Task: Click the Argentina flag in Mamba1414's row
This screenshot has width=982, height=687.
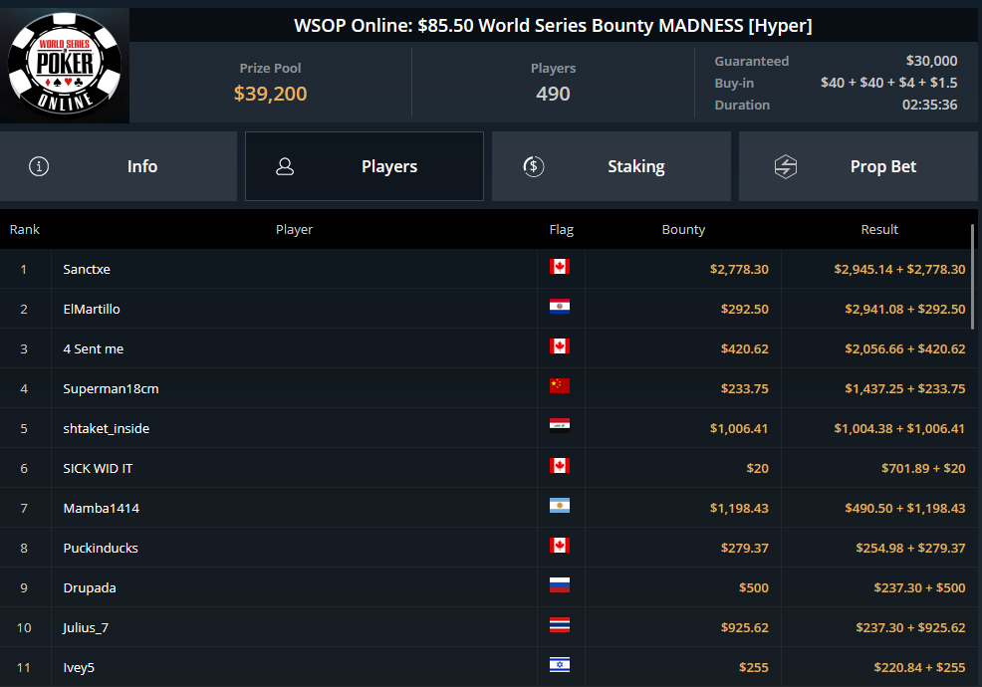Action: click(x=560, y=506)
